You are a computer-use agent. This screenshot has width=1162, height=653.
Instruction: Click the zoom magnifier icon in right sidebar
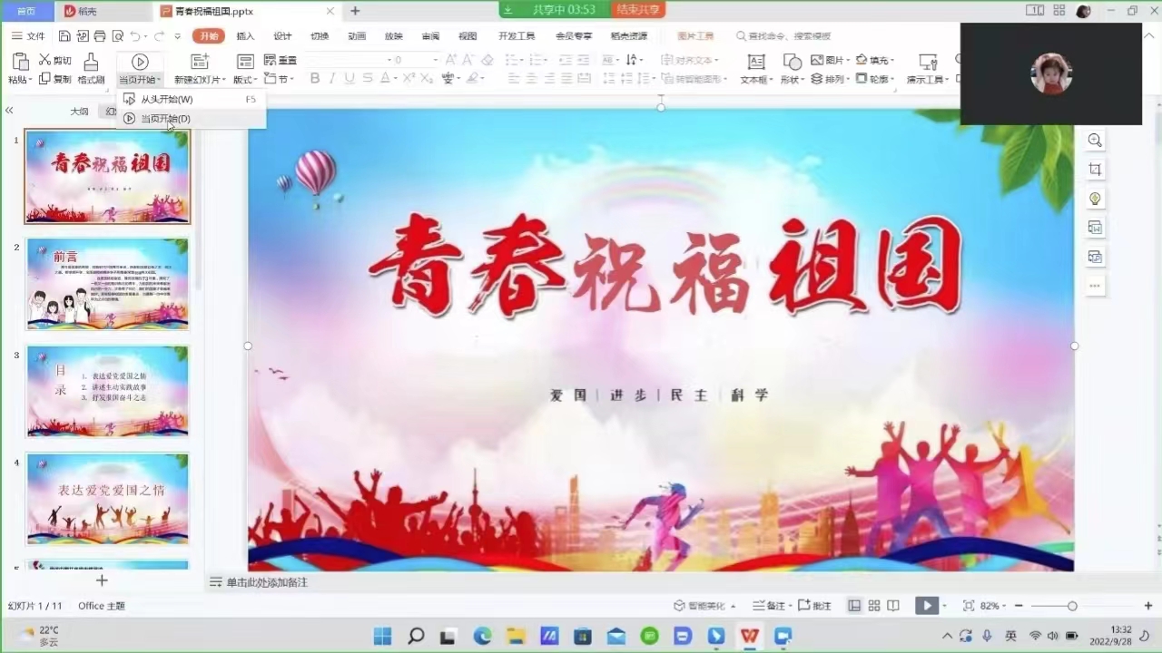(x=1095, y=141)
